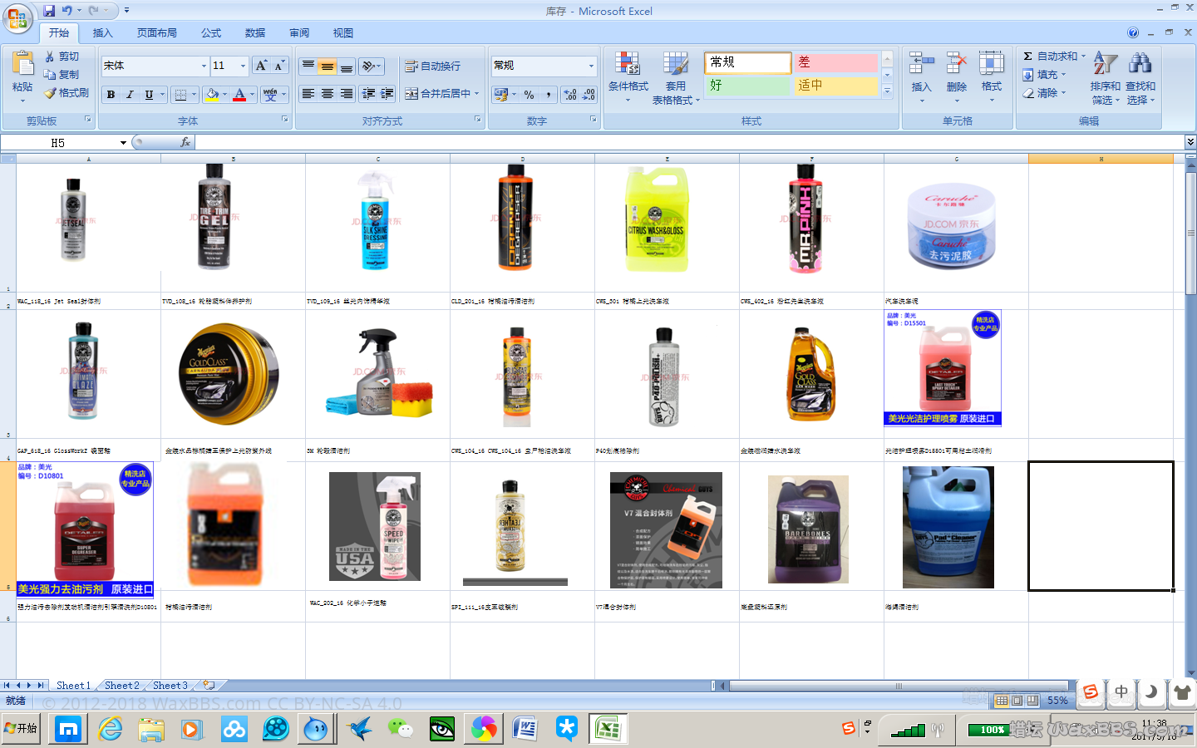Image resolution: width=1197 pixels, height=748 pixels.
Task: Open the font name dropdown (宋体)
Action: (x=204, y=66)
